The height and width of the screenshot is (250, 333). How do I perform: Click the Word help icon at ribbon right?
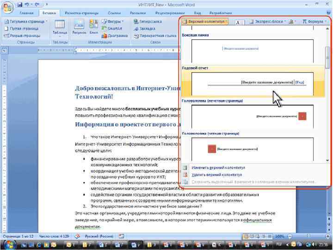pyautogui.click(x=329, y=13)
